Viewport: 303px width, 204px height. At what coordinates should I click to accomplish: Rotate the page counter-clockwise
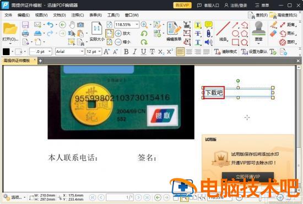[x=144, y=34]
